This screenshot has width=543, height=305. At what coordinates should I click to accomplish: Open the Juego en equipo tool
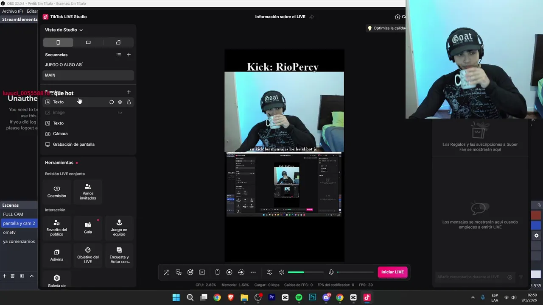tap(119, 227)
